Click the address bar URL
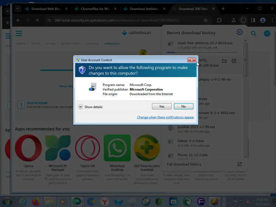Screen dimensions: 276x207 [117, 20]
